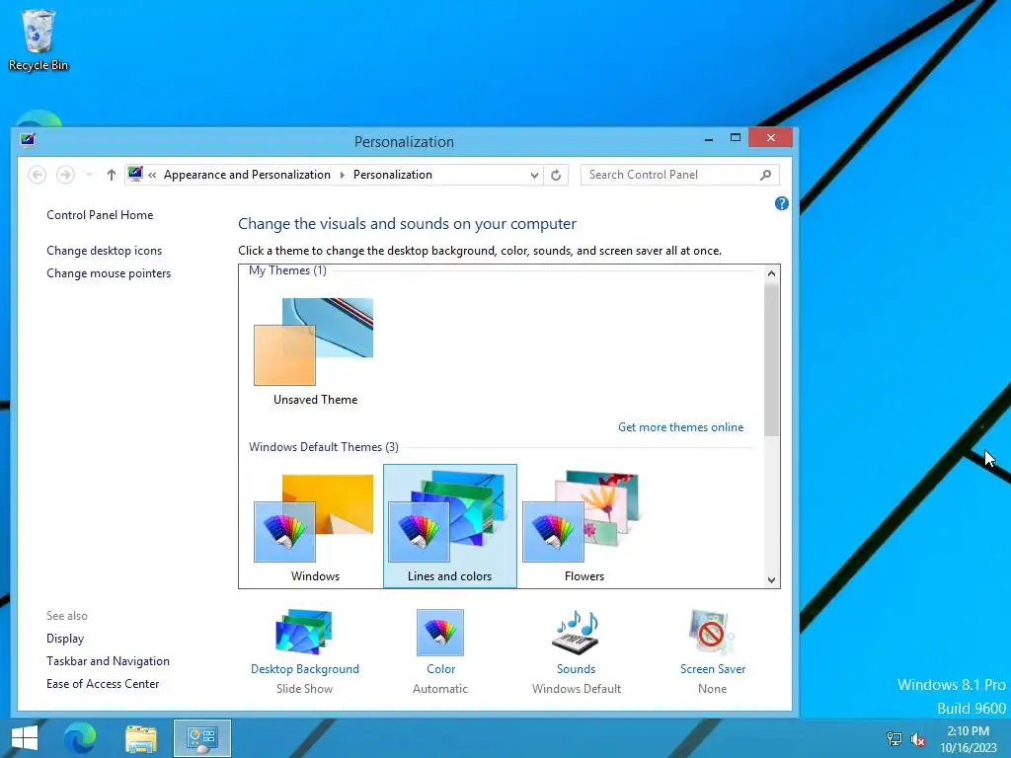Click the theme list scroll up arrow

772,273
